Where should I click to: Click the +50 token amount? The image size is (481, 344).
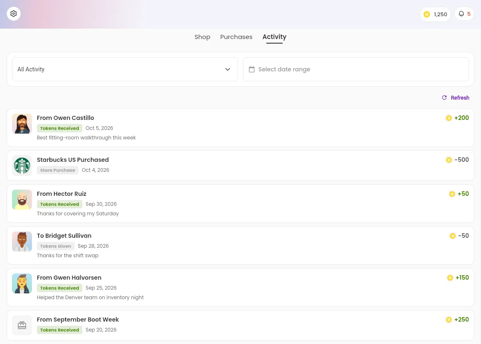click(463, 194)
